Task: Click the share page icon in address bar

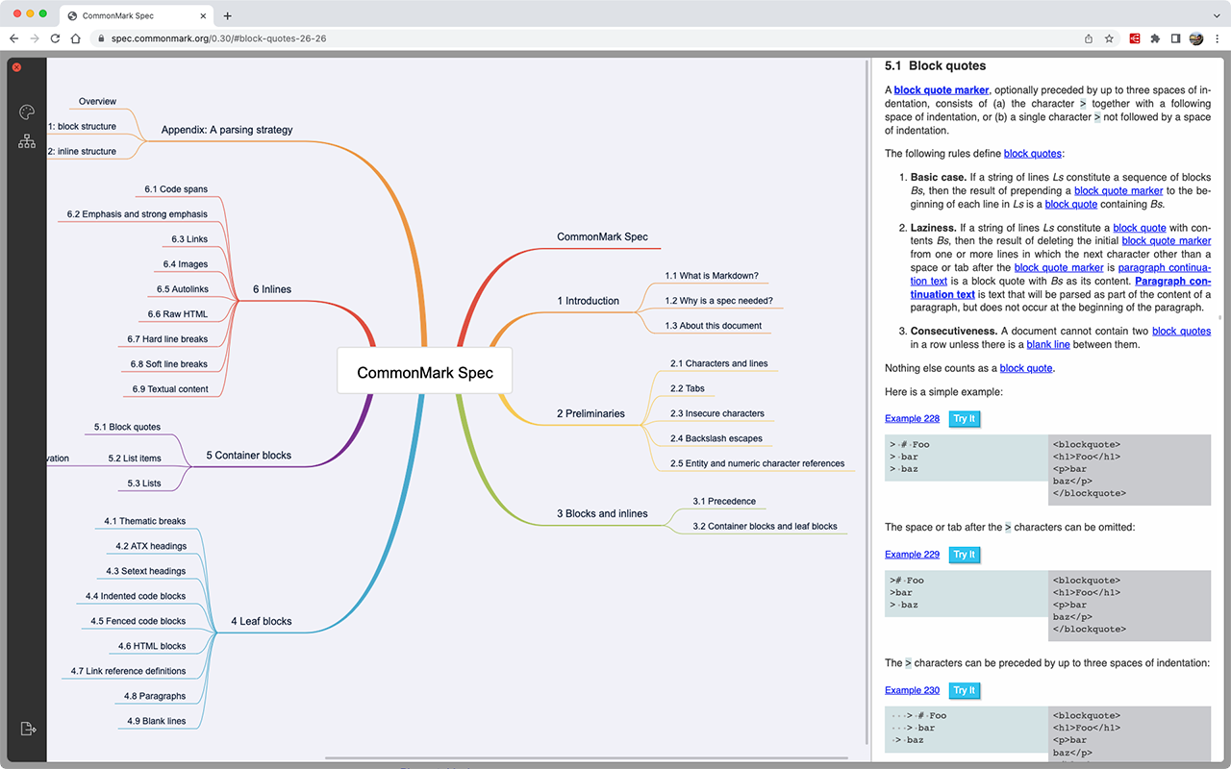Action: click(x=1088, y=38)
